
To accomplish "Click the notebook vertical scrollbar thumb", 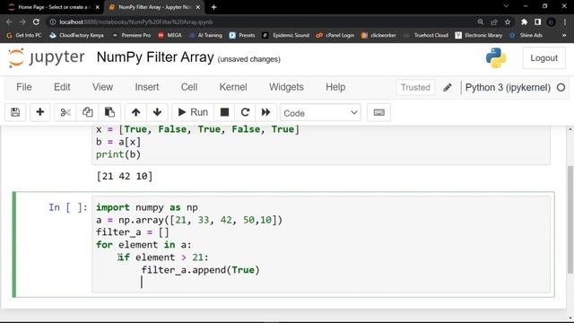I will (x=570, y=219).
